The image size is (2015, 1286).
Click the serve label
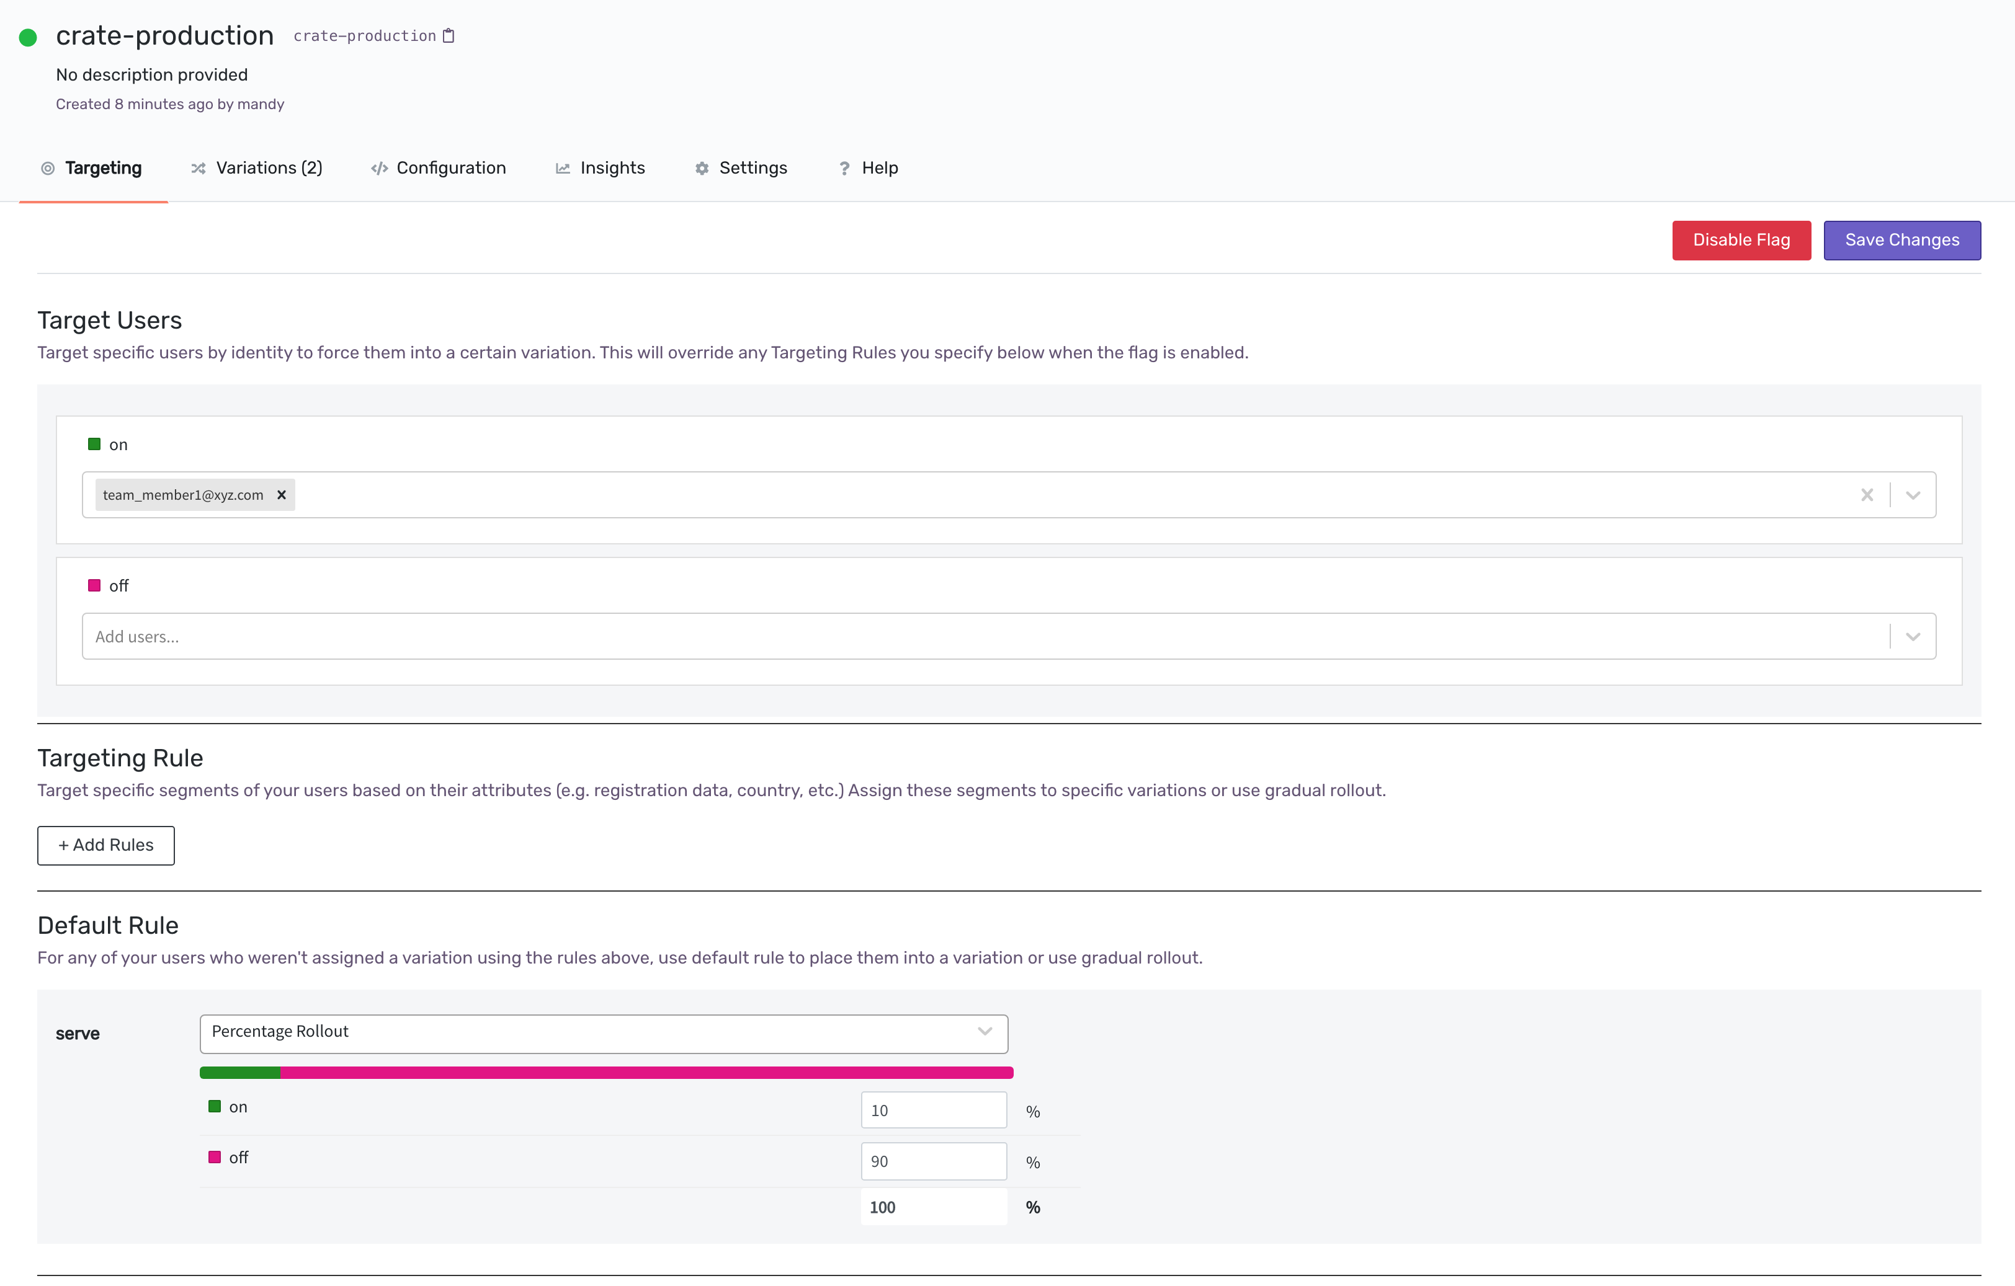(x=78, y=1034)
